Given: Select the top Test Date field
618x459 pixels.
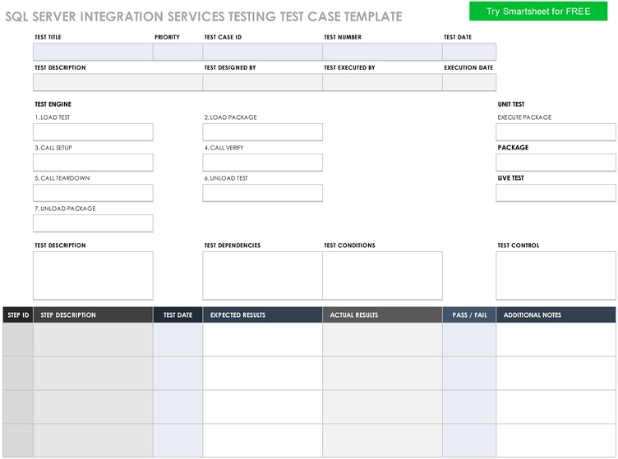Looking at the screenshot, I should (x=469, y=52).
